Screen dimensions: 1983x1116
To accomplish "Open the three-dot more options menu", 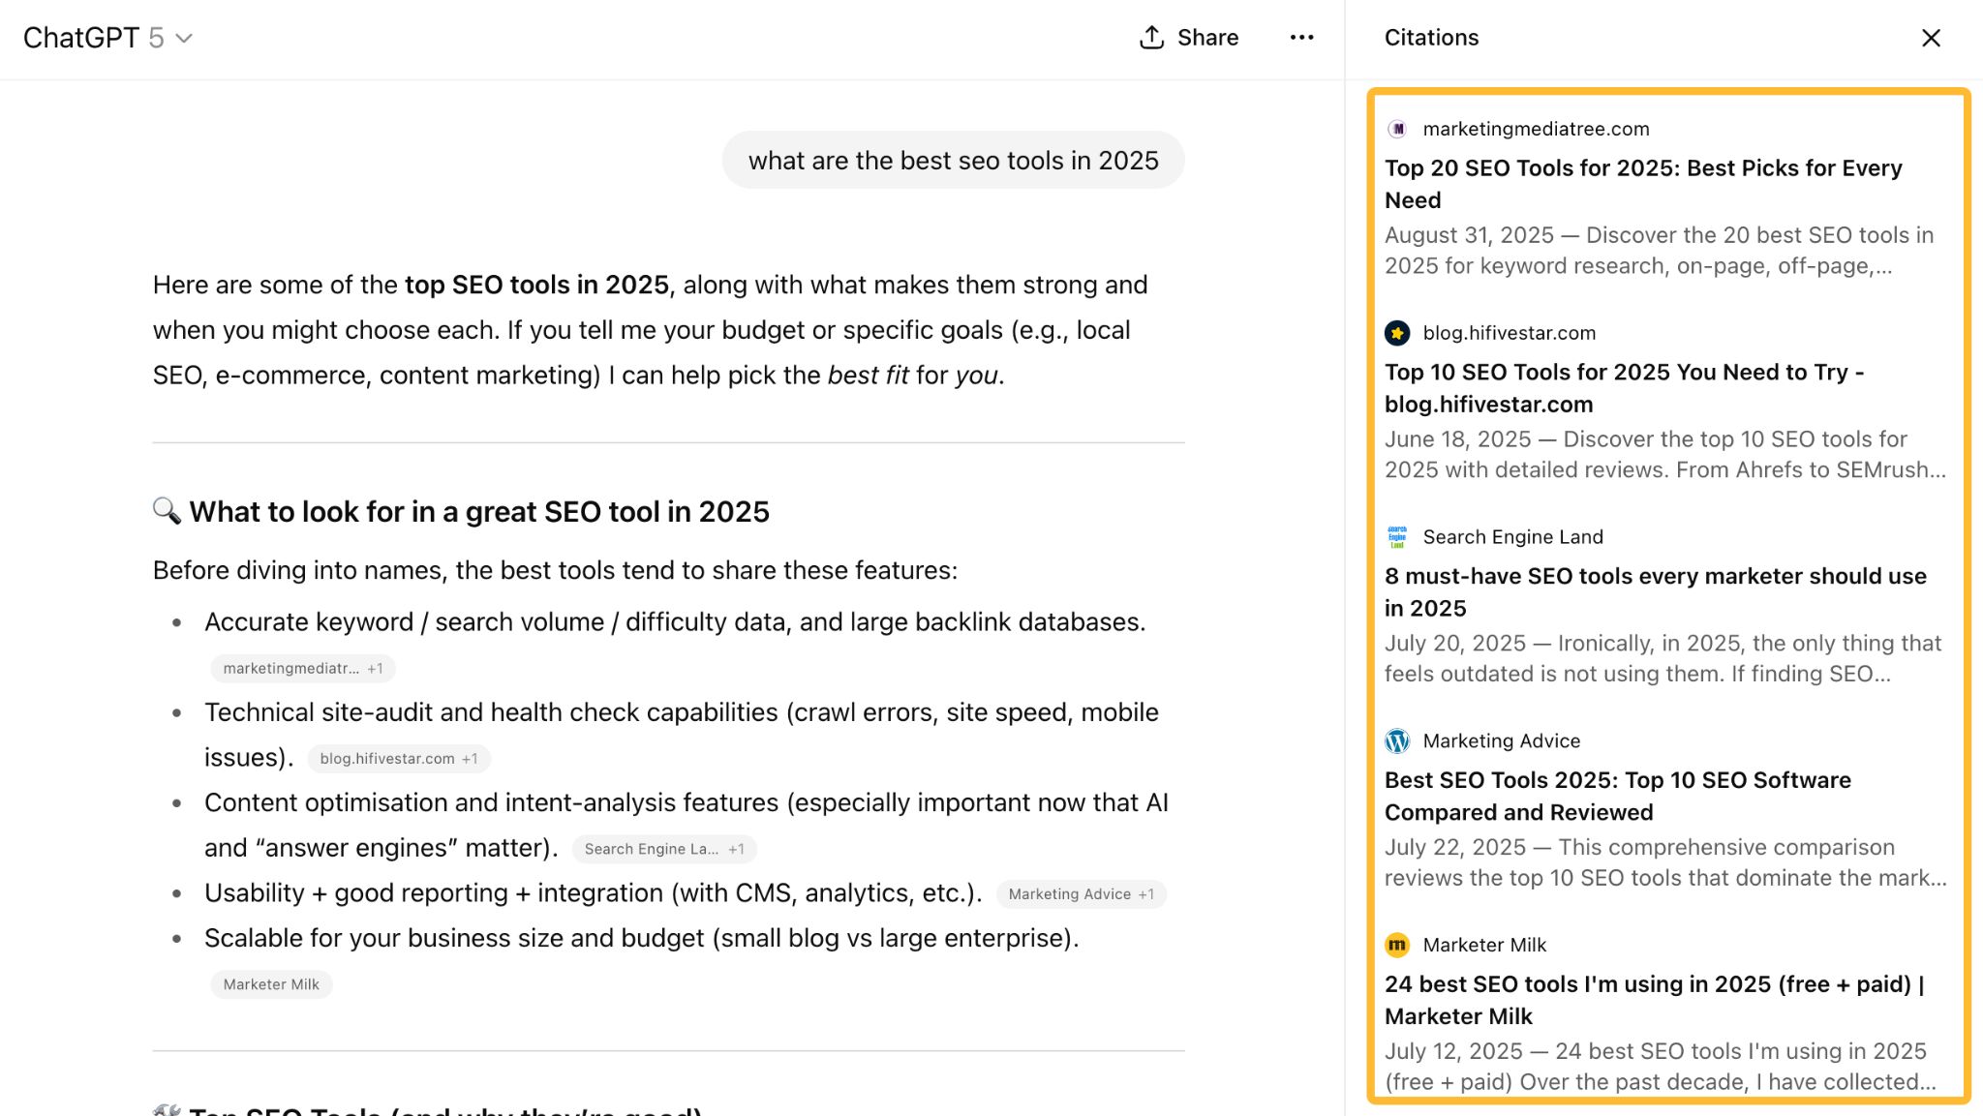I will [1301, 38].
